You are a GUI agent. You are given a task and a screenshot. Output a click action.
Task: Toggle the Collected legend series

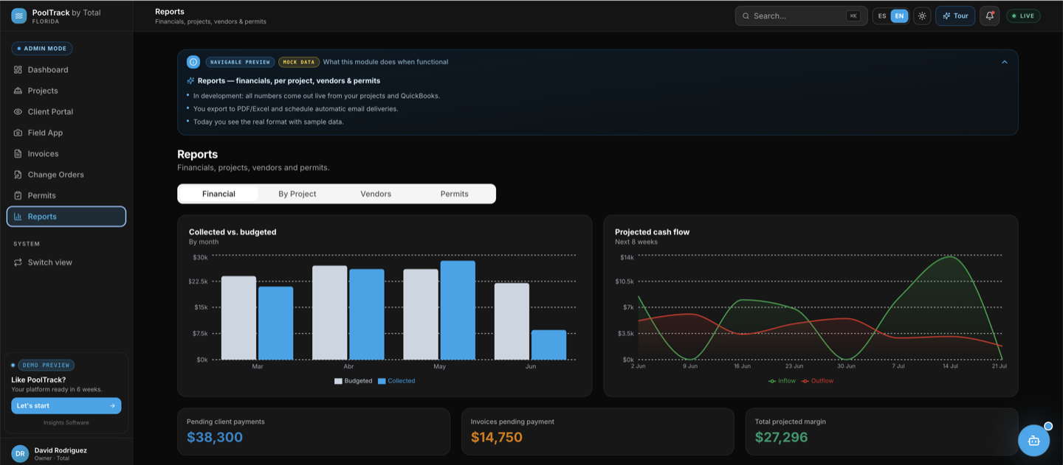click(396, 381)
